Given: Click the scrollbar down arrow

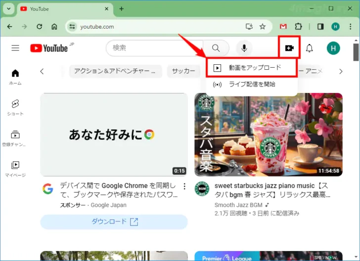Looking at the screenshot, I should (356, 257).
